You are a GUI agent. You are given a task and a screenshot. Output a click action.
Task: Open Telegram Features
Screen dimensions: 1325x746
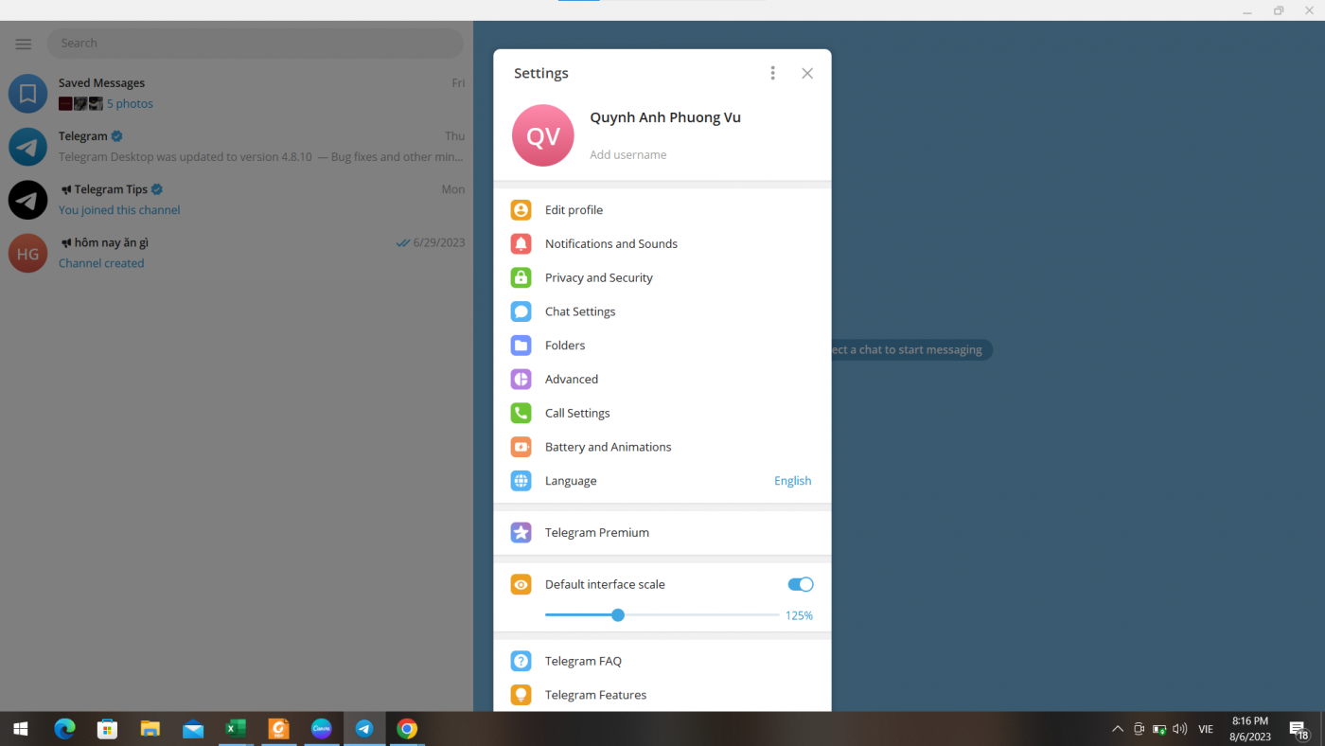(662, 695)
